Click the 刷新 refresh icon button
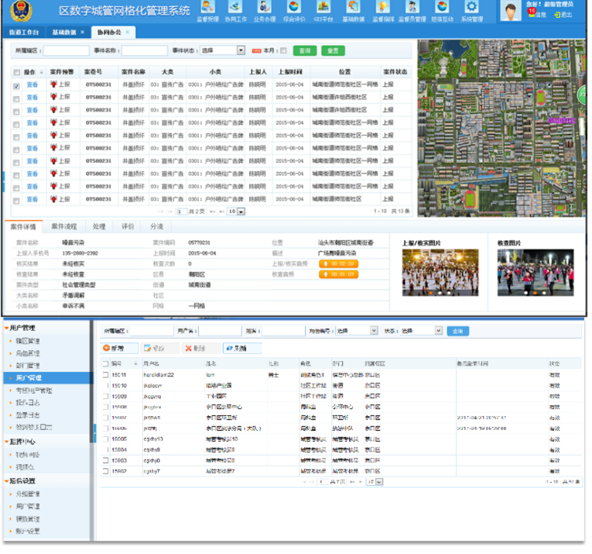The width and height of the screenshot is (592, 554). click(241, 348)
